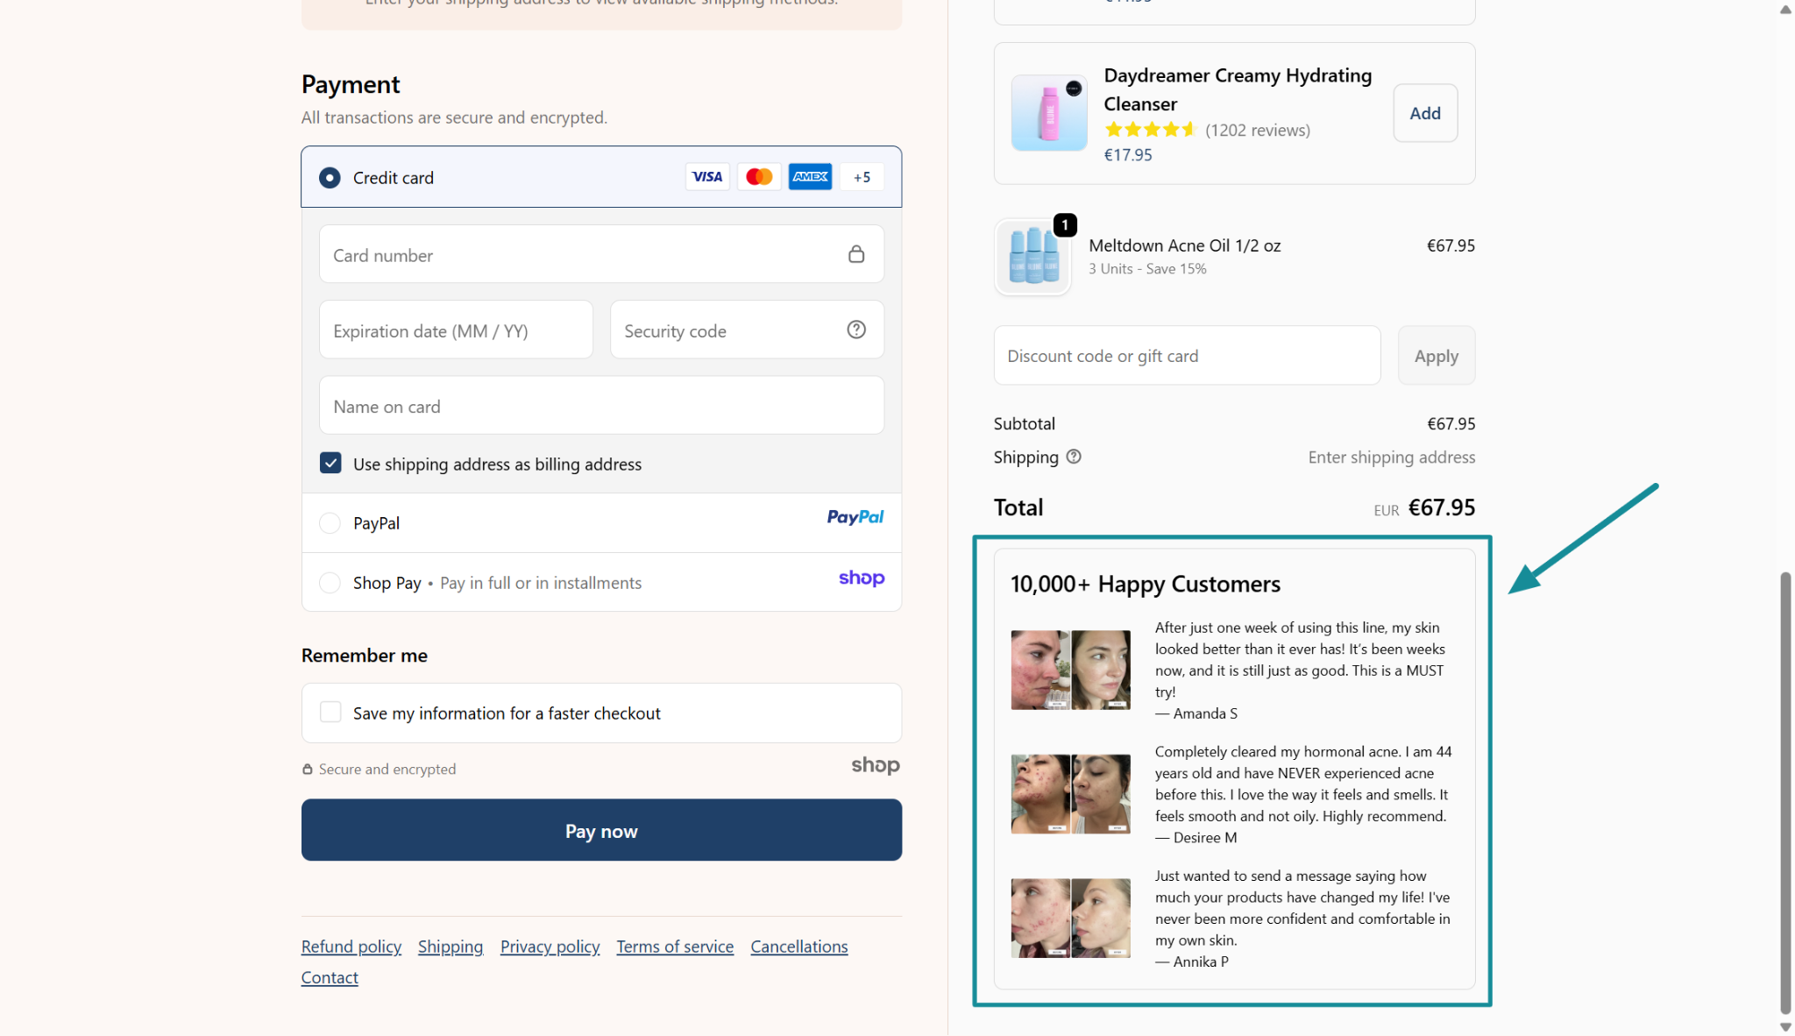Expand the +5 more card types
Image resolution: width=1795 pixels, height=1036 pixels.
[x=862, y=177]
